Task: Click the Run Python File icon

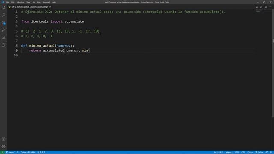Action: coord(261,7)
